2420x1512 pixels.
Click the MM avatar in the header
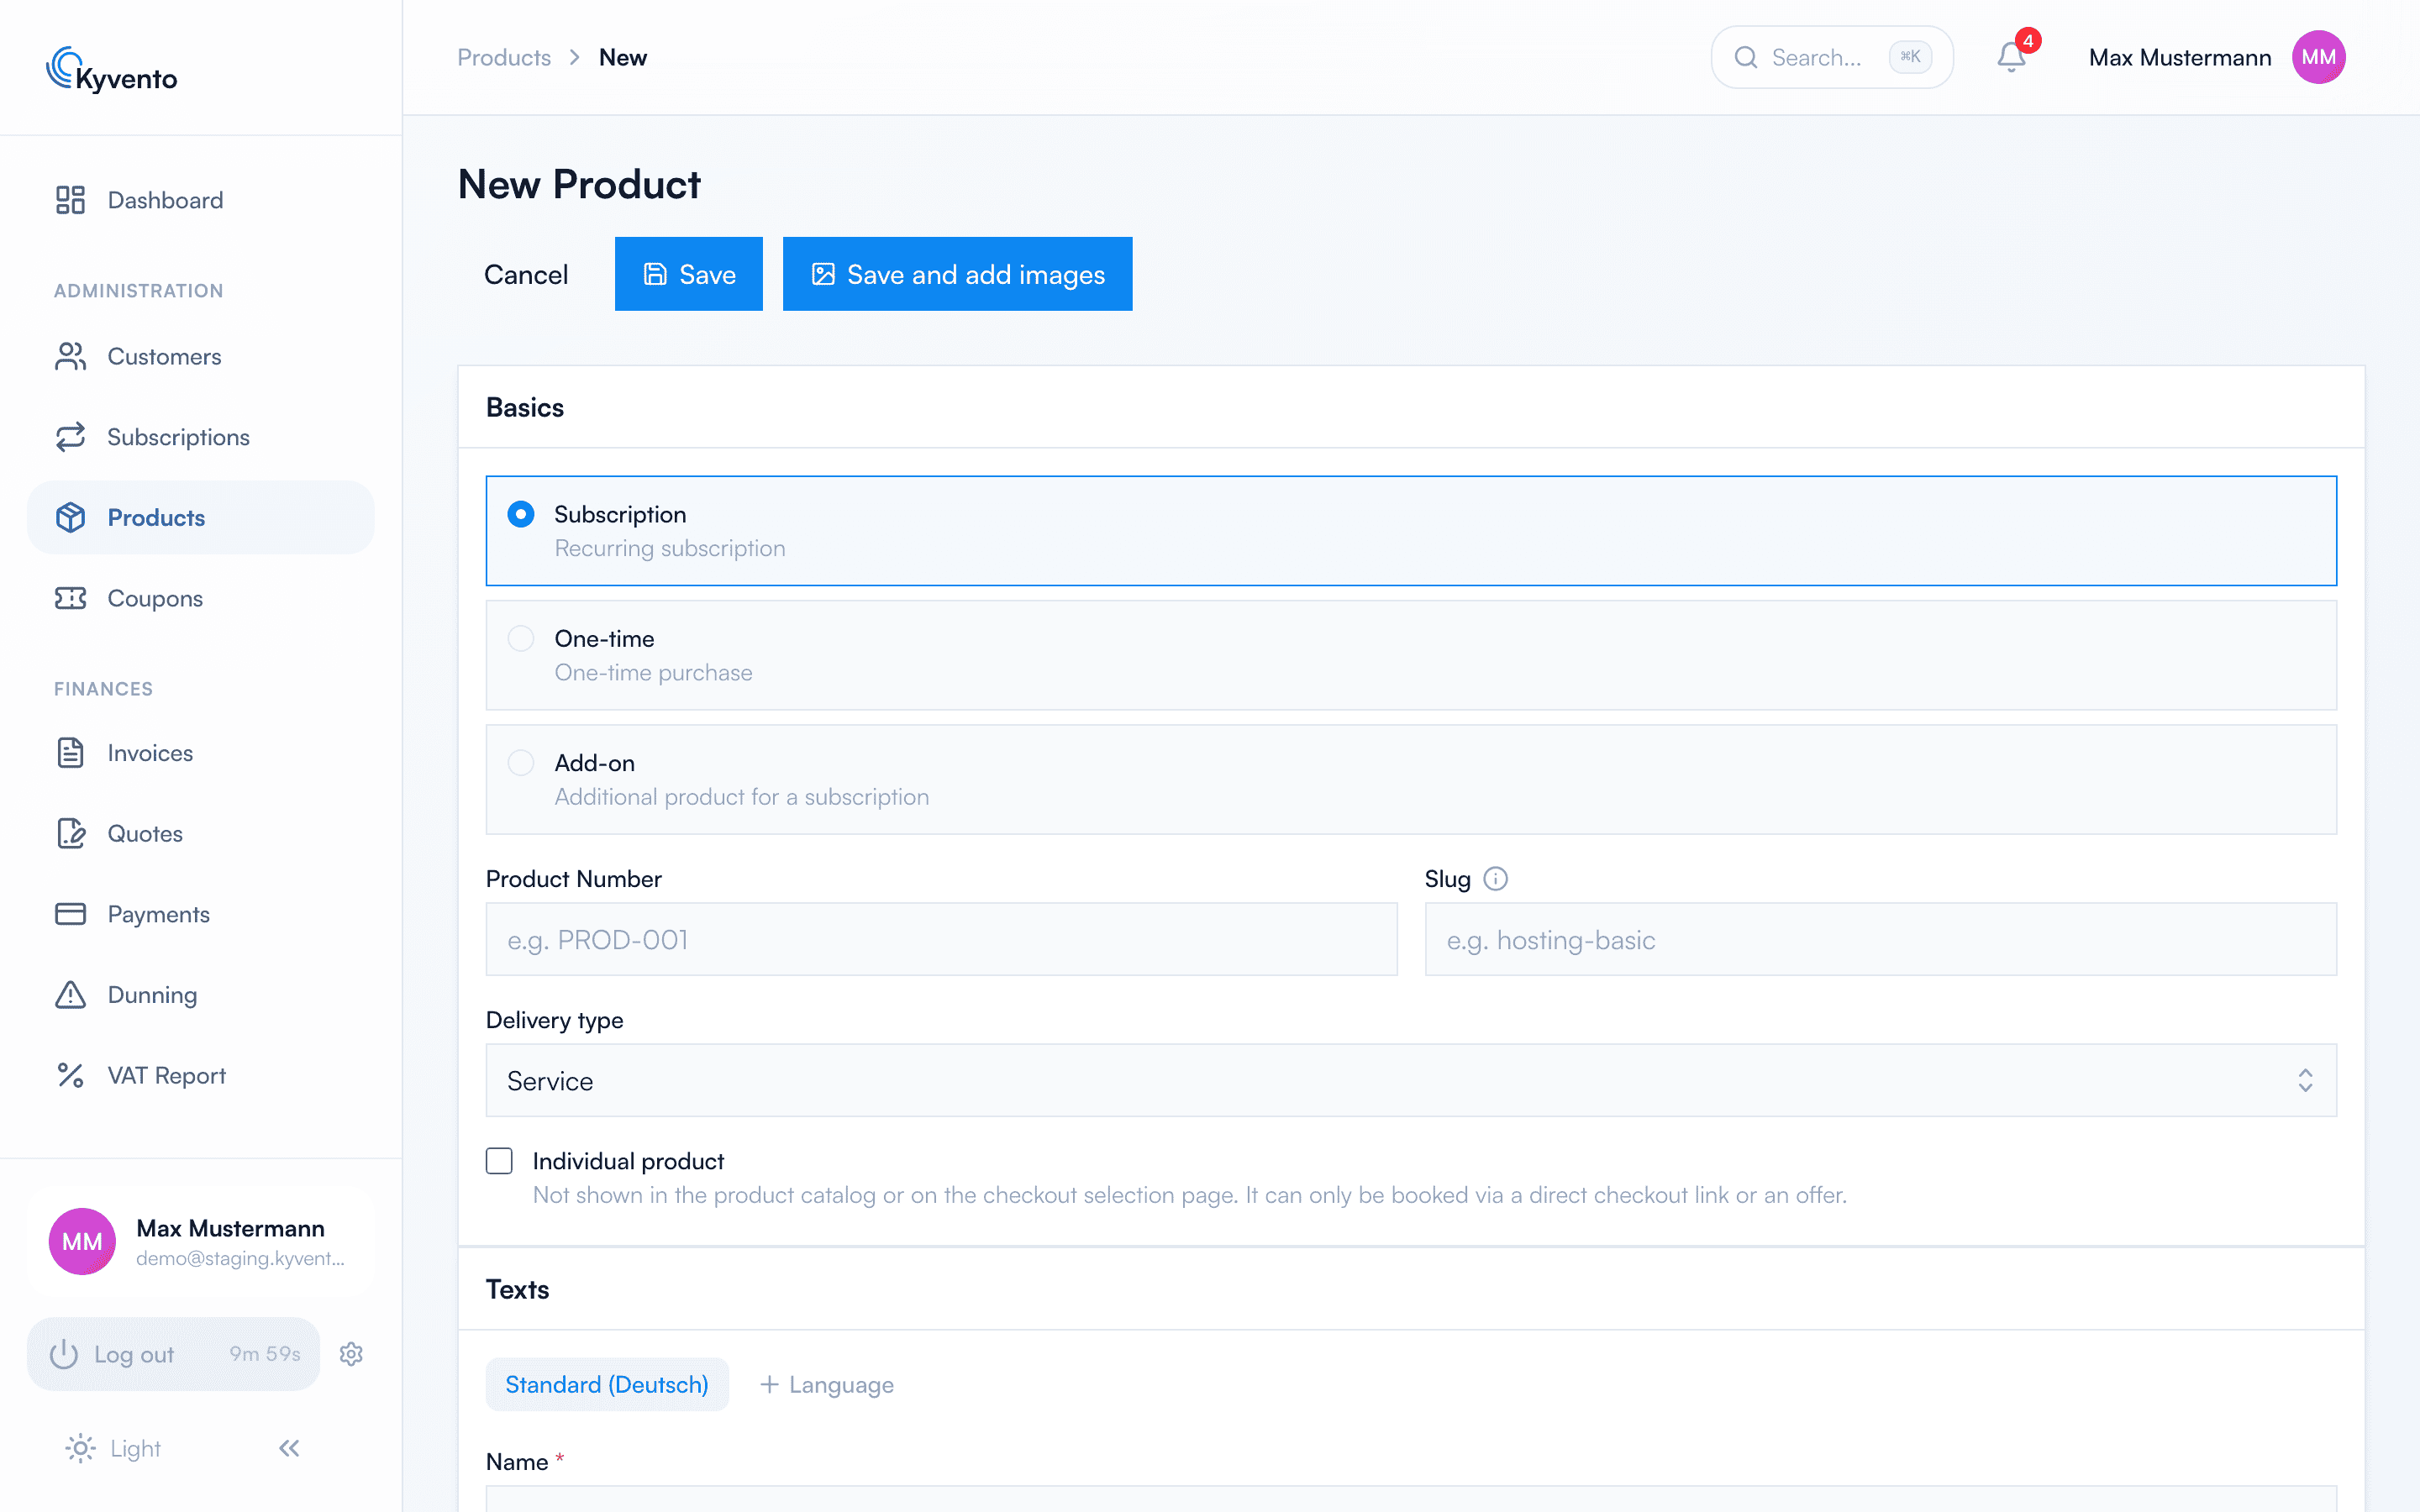(x=2318, y=57)
